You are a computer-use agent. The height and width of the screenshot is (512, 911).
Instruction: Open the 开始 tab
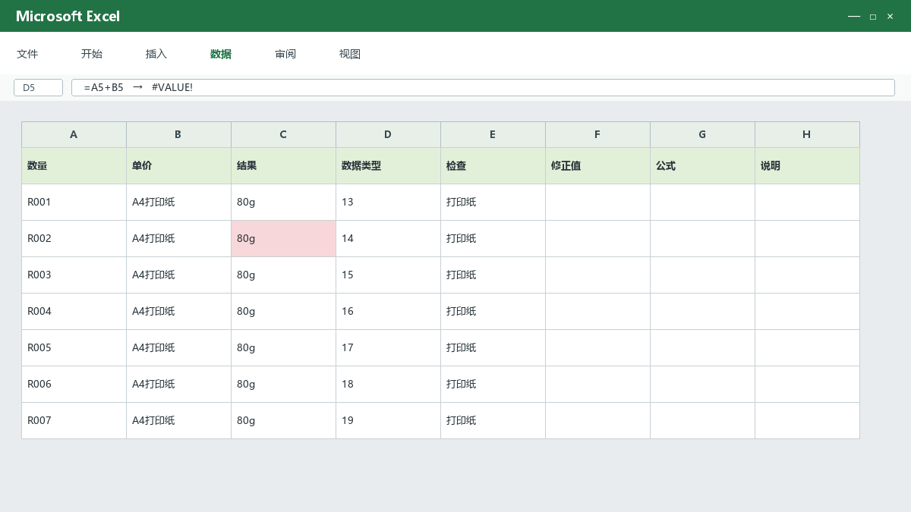pos(92,54)
